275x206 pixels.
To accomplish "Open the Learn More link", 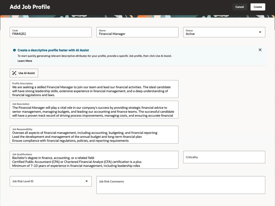I will tap(25, 61).
